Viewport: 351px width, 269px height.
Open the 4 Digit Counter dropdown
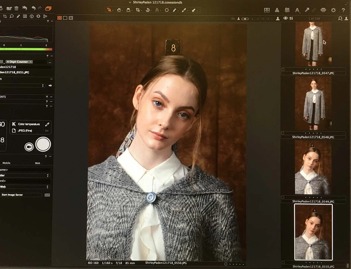coord(19,62)
